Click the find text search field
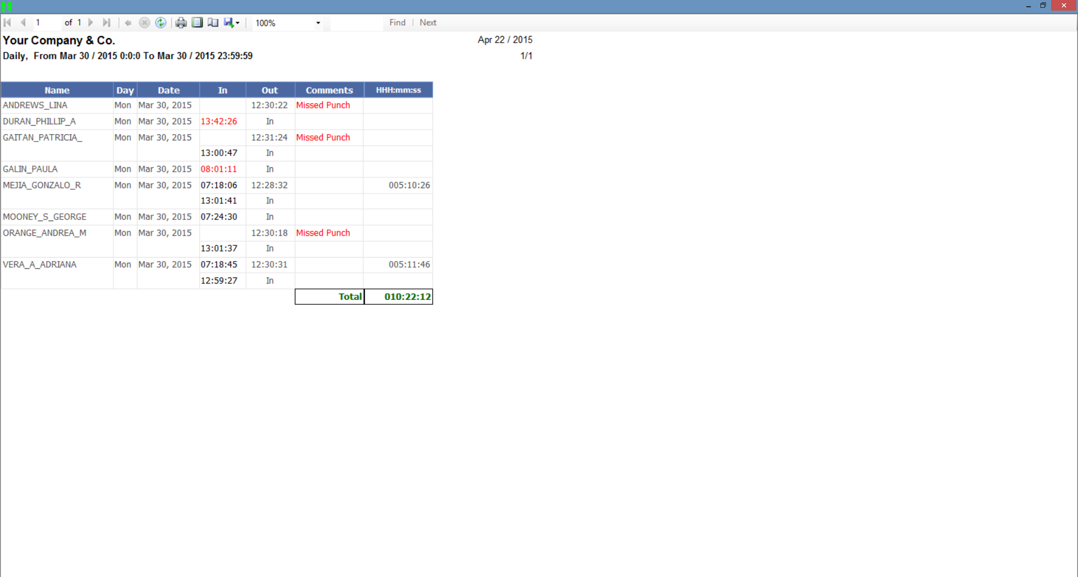This screenshot has width=1078, height=577. [x=357, y=22]
